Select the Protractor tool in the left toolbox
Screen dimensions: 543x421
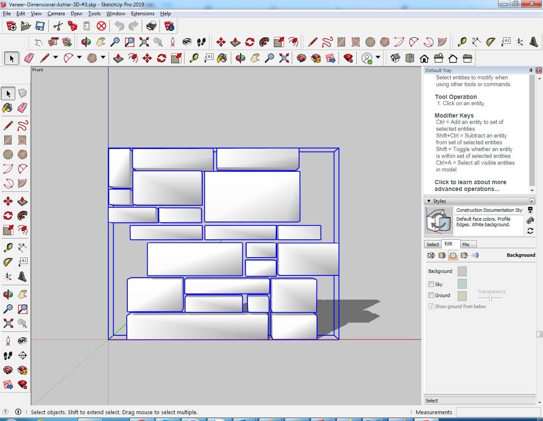[8, 262]
